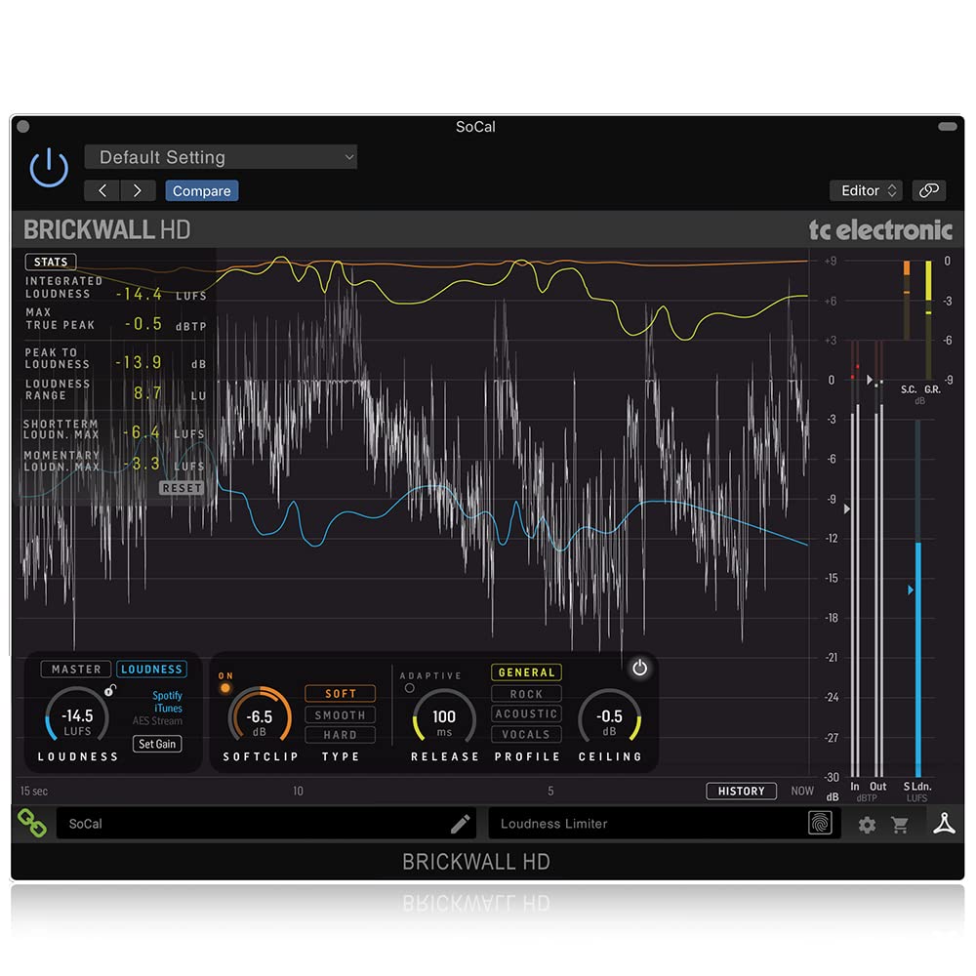Image resolution: width=976 pixels, height=976 pixels.
Task: Click the Set Gain button
Action: click(x=157, y=744)
